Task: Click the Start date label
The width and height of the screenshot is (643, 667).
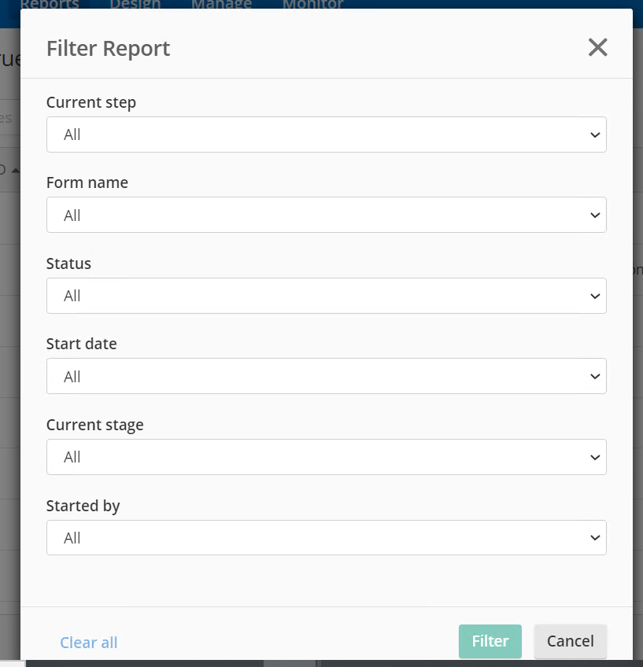Action: 82,344
